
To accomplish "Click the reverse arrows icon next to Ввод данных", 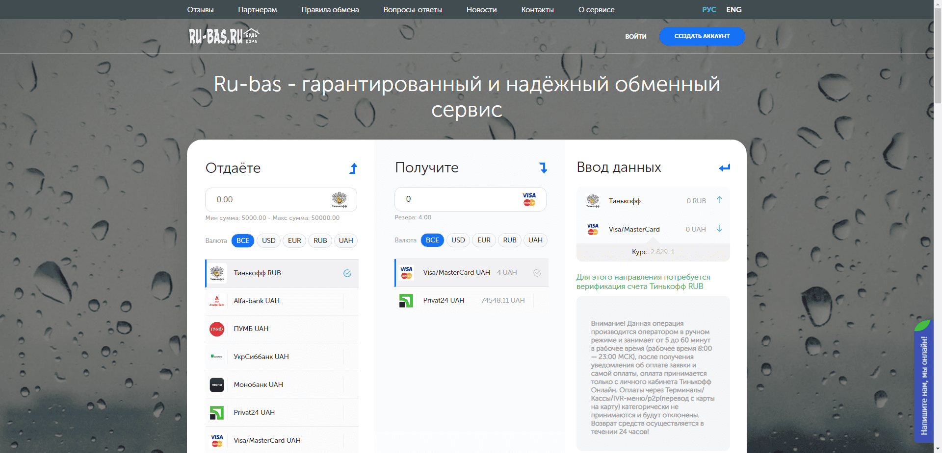I will 725,167.
